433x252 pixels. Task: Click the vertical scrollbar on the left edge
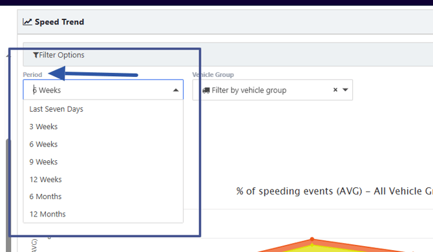click(8, 195)
